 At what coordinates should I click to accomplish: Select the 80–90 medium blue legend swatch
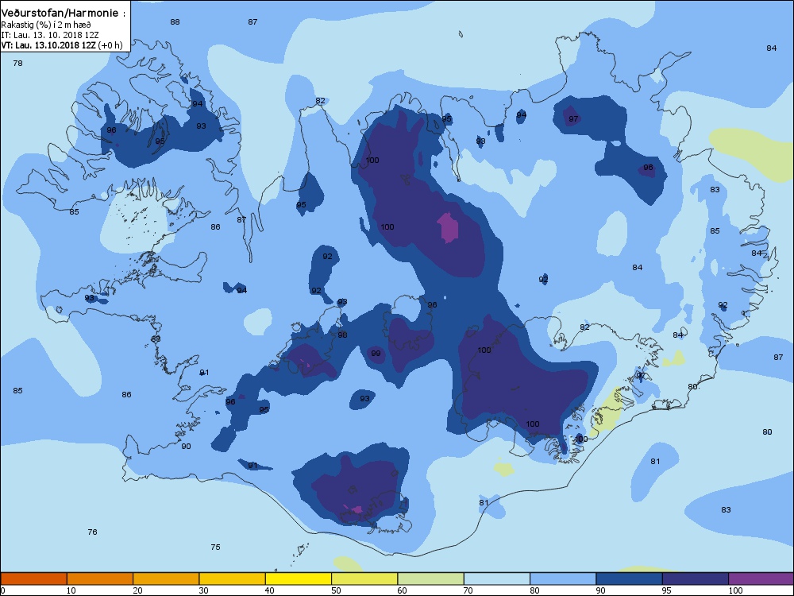pos(563,579)
